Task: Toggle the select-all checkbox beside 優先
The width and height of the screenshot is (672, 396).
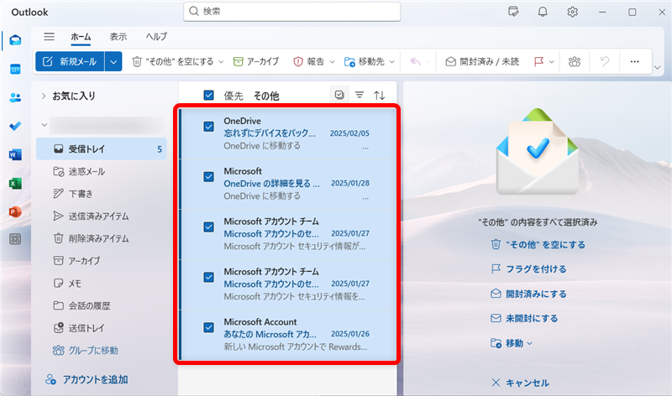Action: 209,96
